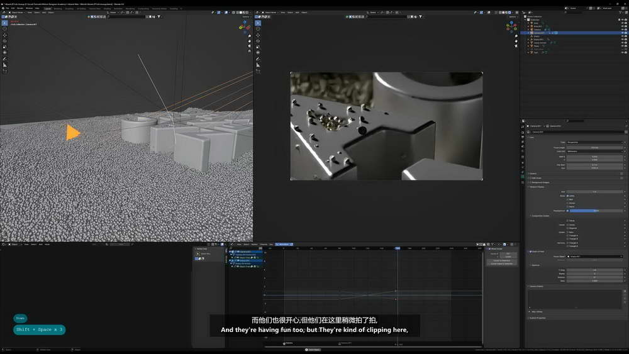Click the zoom magnifier icon in left viewport
Image resolution: width=629 pixels, height=354 pixels.
250,36
